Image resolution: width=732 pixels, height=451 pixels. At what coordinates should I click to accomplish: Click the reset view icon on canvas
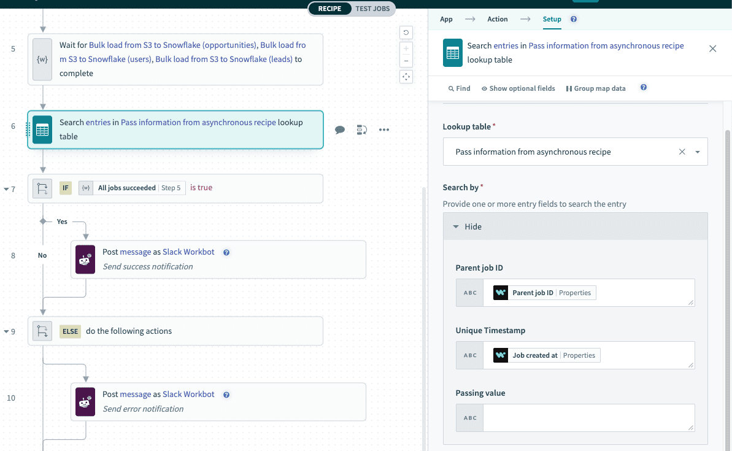[x=406, y=33]
